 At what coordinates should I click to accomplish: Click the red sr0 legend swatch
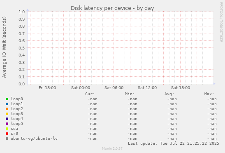[x=7, y=134]
